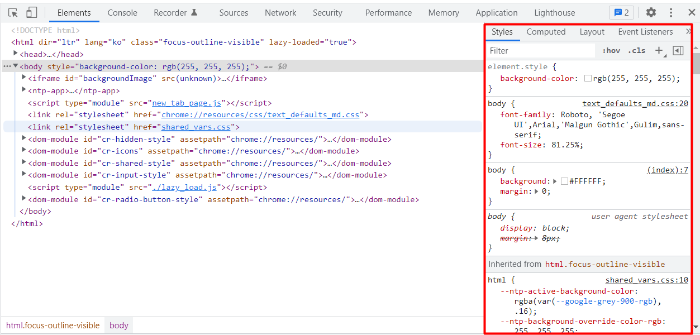Toggle the .cls element classes button
This screenshot has height=335, width=700.
click(x=637, y=51)
